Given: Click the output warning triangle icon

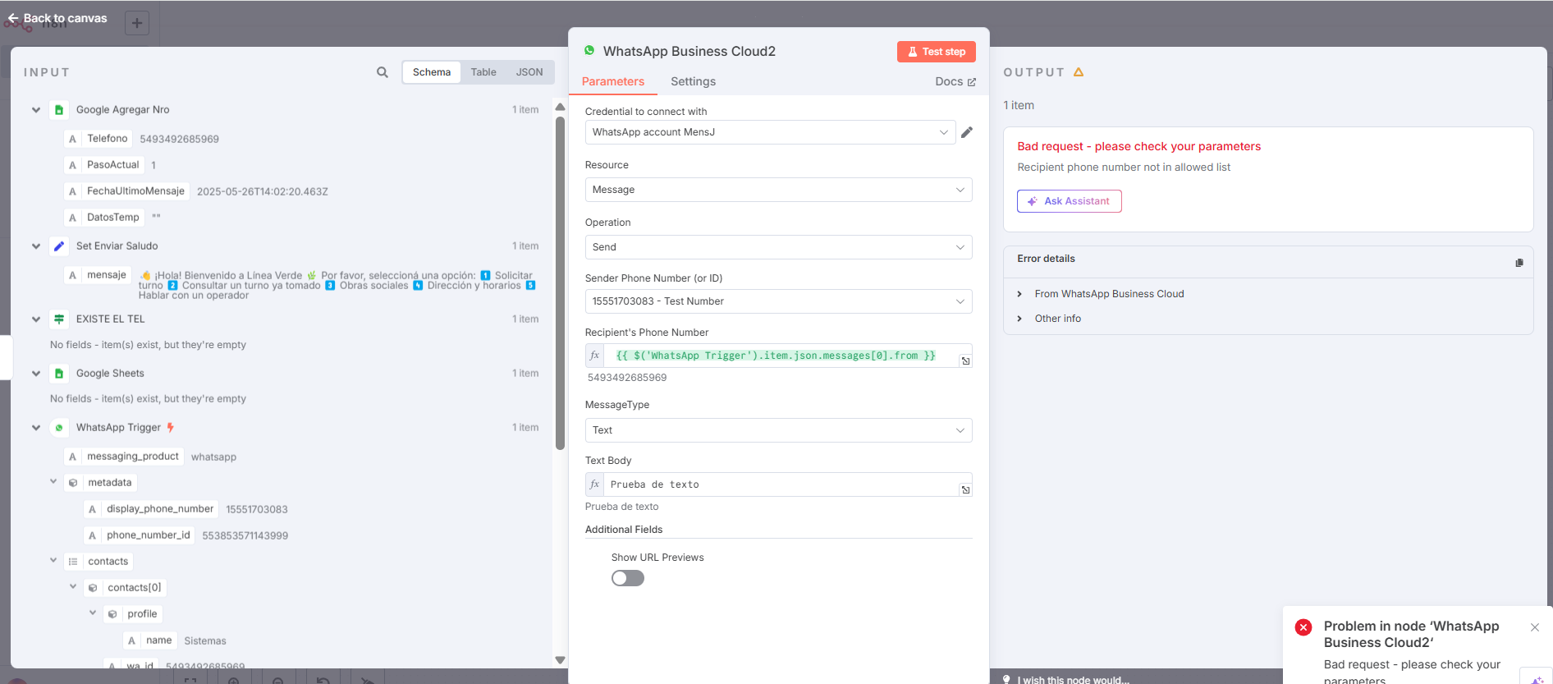Looking at the screenshot, I should pos(1079,72).
